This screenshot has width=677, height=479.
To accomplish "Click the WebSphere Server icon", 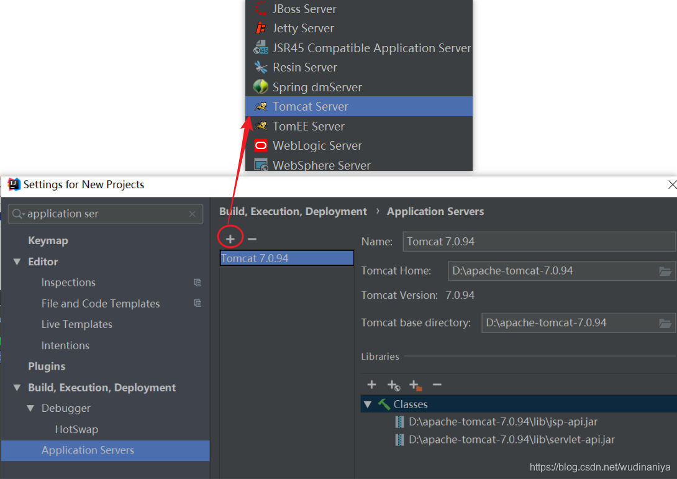I will click(261, 165).
